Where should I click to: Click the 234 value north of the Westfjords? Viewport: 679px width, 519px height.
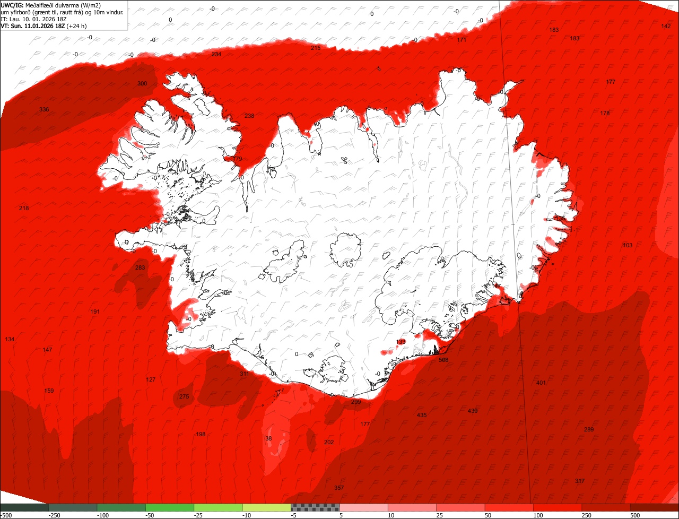pos(216,54)
